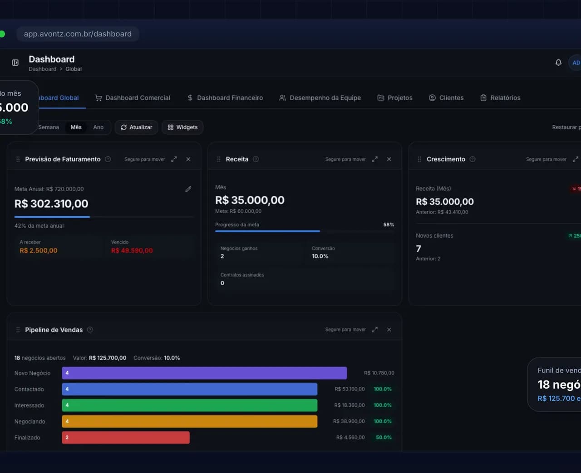Click the 'R$ 49.590,00' Vencido value
The image size is (581, 473).
click(132, 251)
